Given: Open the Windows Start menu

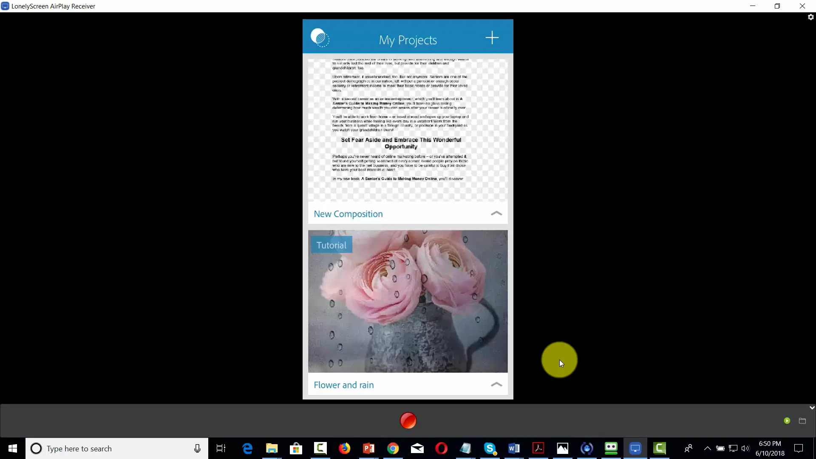Looking at the screenshot, I should pyautogui.click(x=13, y=448).
